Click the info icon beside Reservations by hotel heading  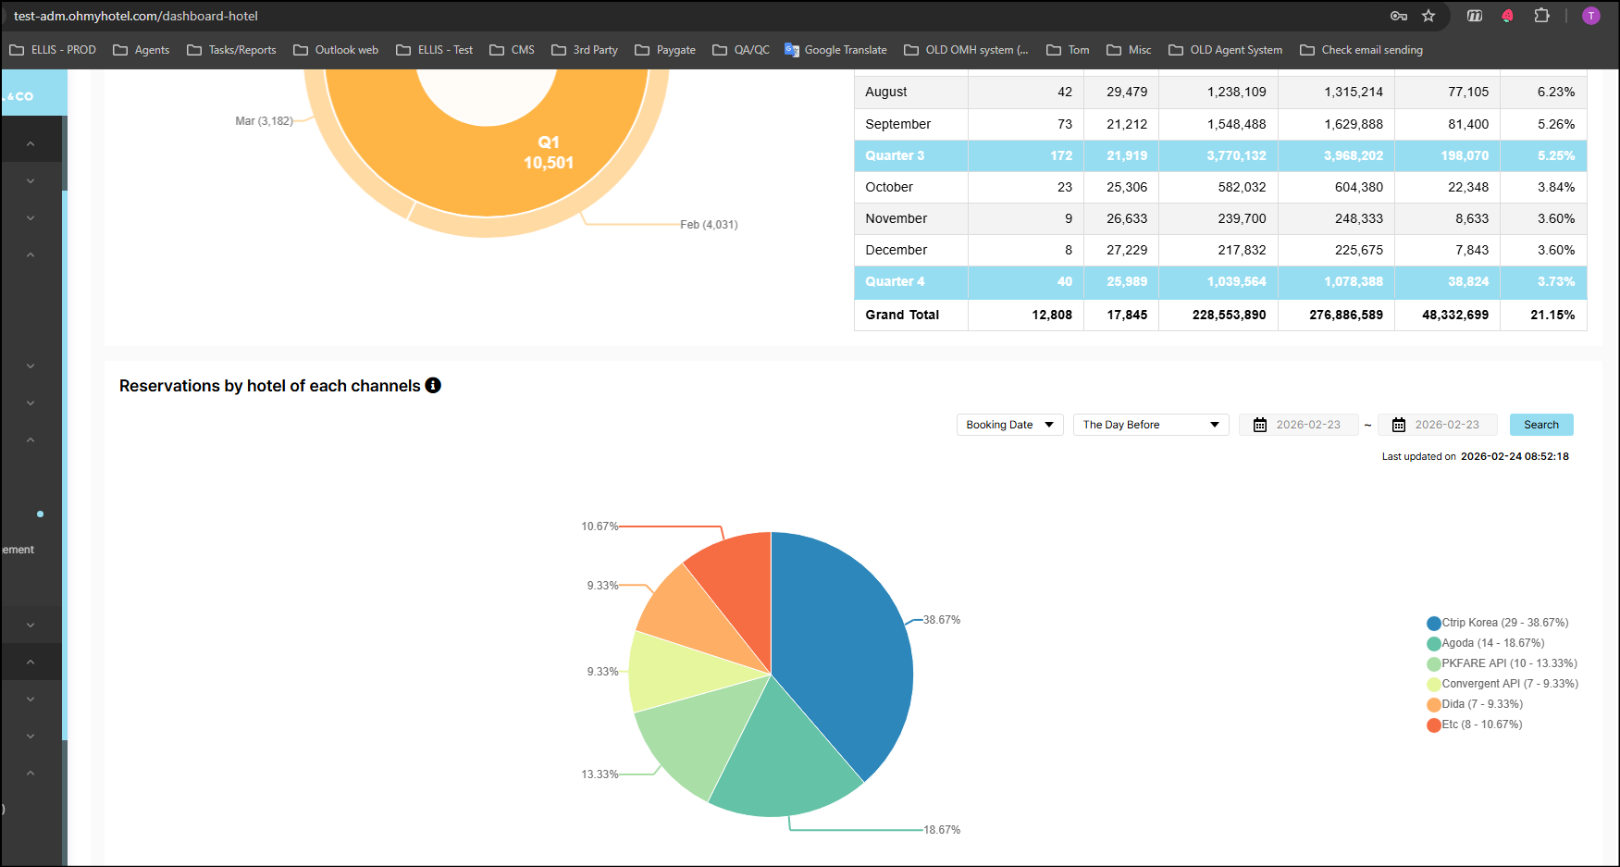[x=433, y=386]
